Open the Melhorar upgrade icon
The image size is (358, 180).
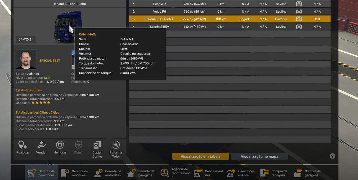pos(60,145)
